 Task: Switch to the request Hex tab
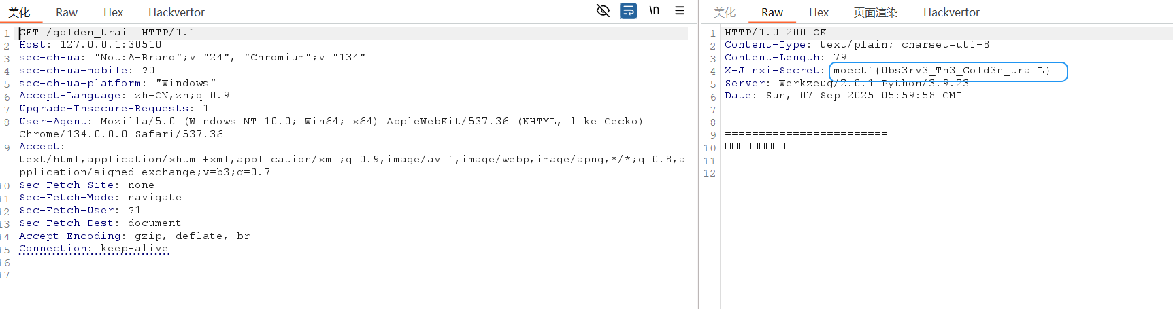pyautogui.click(x=114, y=12)
